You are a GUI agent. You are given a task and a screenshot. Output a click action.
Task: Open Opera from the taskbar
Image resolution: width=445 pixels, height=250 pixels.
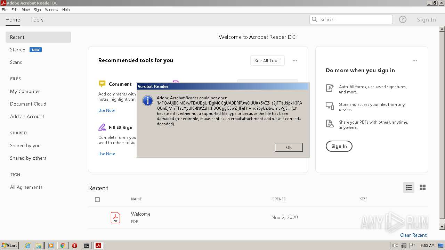[x=74, y=245]
